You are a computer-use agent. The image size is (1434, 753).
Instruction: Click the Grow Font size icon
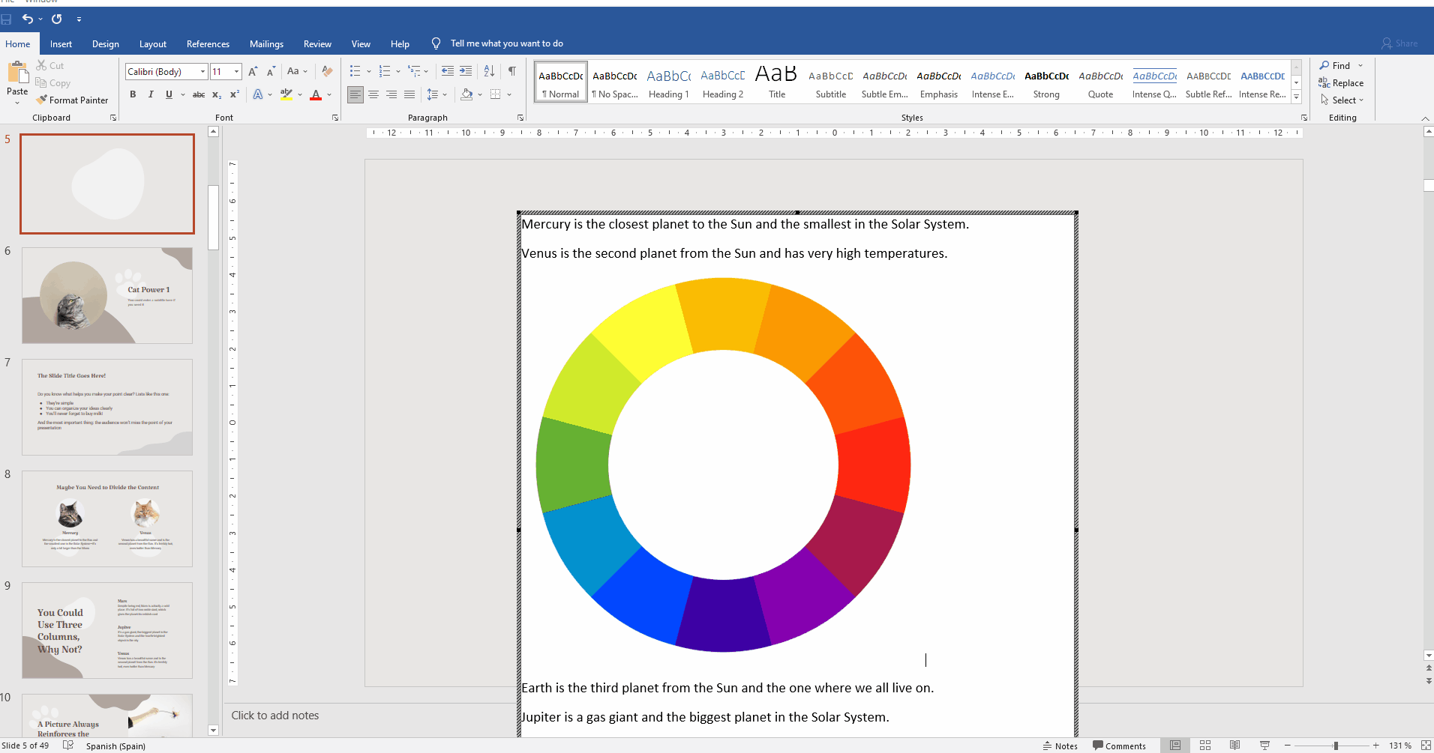tap(253, 71)
